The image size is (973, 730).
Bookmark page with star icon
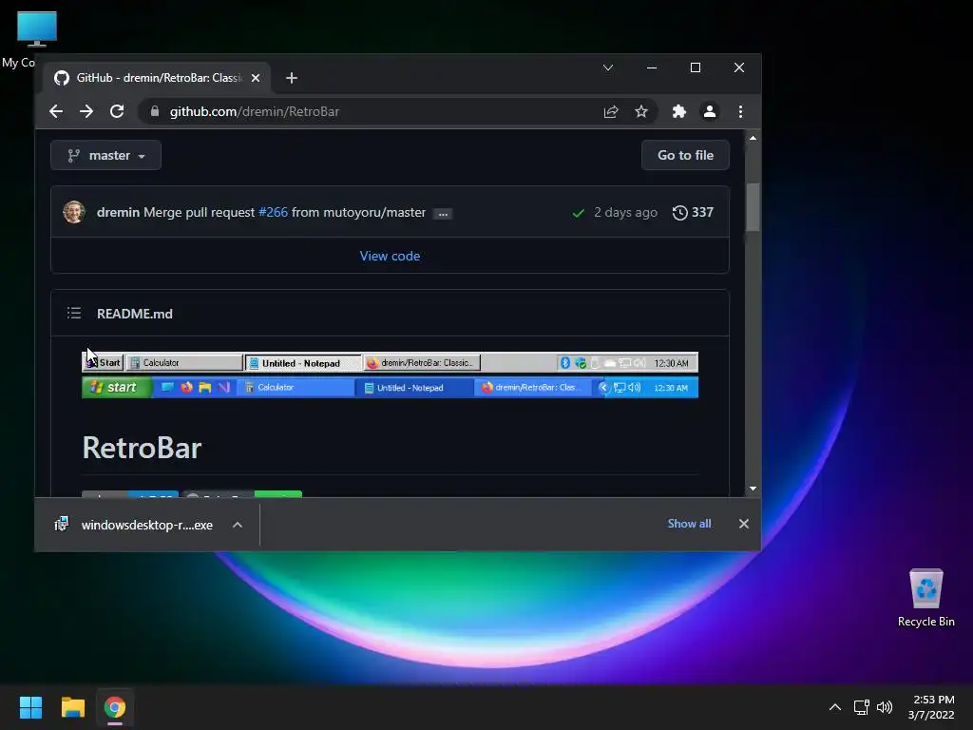pos(641,112)
